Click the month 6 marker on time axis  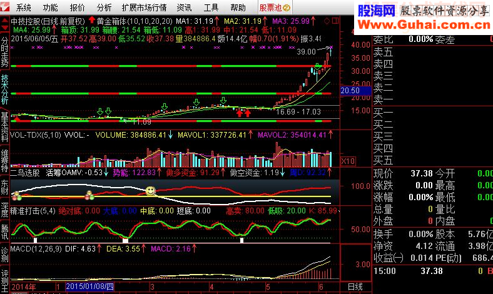coord(321,287)
